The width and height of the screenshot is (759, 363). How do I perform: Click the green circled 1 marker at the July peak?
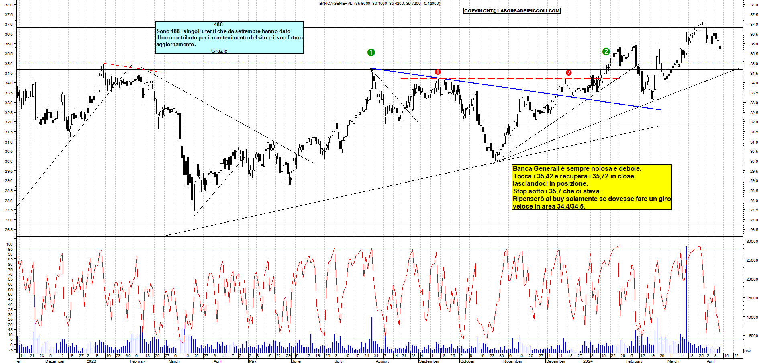[x=371, y=52]
